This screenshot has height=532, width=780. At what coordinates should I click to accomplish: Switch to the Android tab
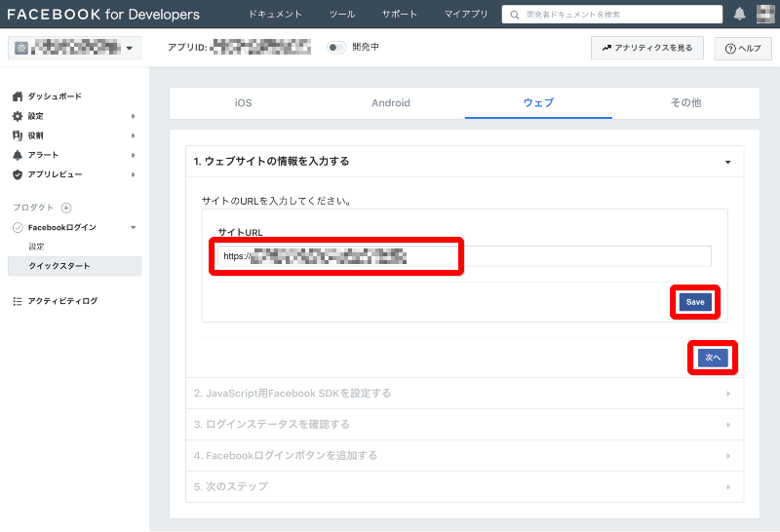391,103
